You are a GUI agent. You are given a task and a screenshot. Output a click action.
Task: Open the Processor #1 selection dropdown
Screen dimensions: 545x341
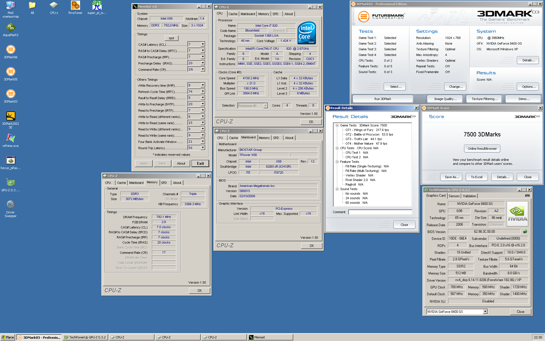[x=265, y=106]
